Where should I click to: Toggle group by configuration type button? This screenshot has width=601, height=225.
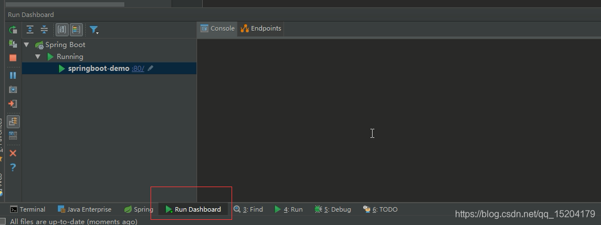[x=62, y=29]
